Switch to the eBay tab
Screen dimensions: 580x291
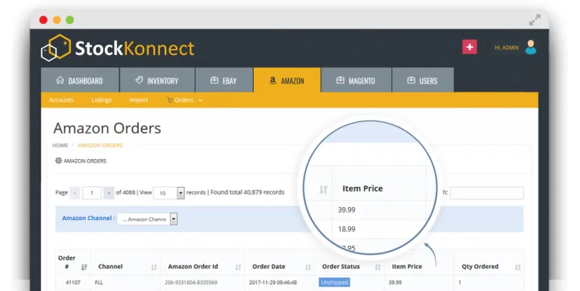(224, 80)
